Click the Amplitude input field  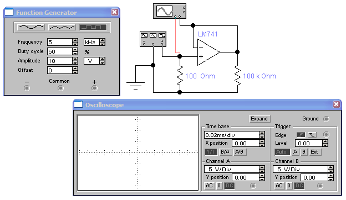pos(60,61)
